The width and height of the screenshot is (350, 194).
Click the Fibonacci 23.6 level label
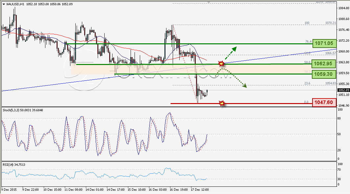click(307, 83)
